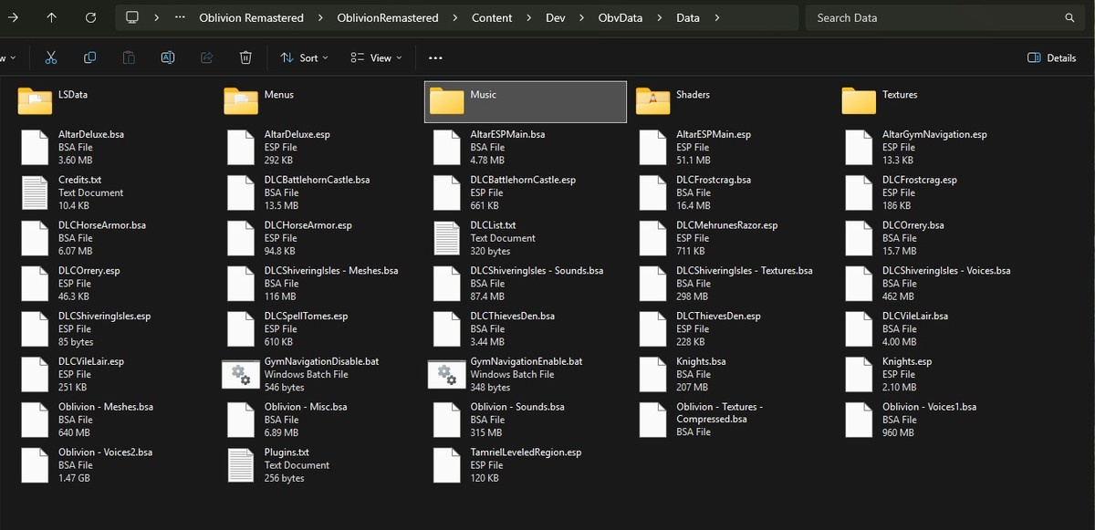Select file DLCHorseArmor.esp
This screenshot has width=1095, height=530.
click(320, 238)
